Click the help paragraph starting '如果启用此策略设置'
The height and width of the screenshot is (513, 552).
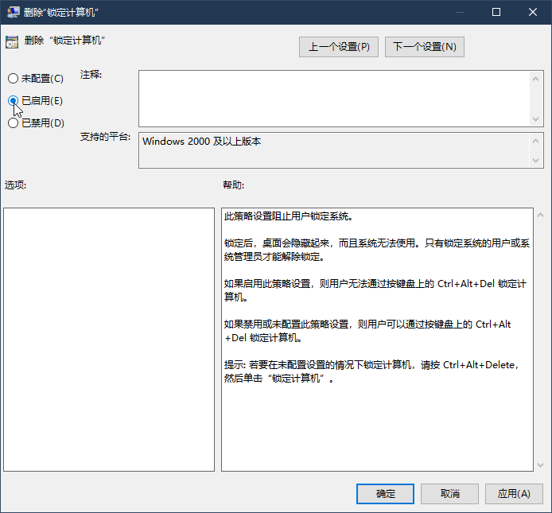(x=375, y=290)
